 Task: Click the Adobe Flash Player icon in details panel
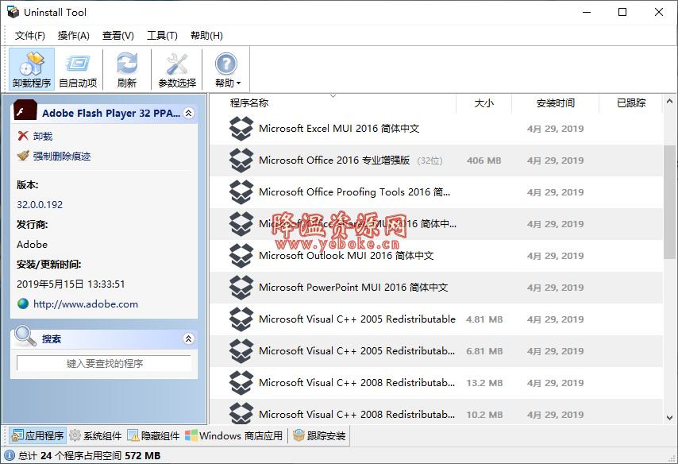pyautogui.click(x=25, y=110)
